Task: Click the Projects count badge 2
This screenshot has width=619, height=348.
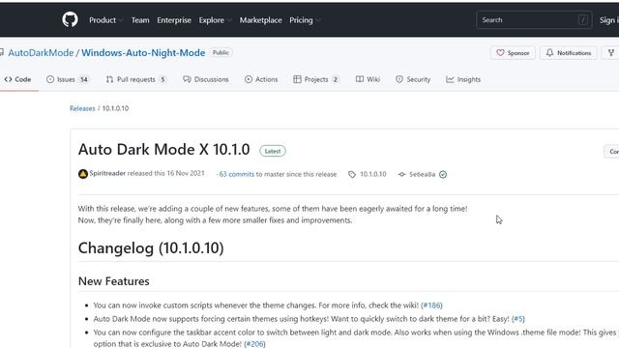Action: (336, 79)
